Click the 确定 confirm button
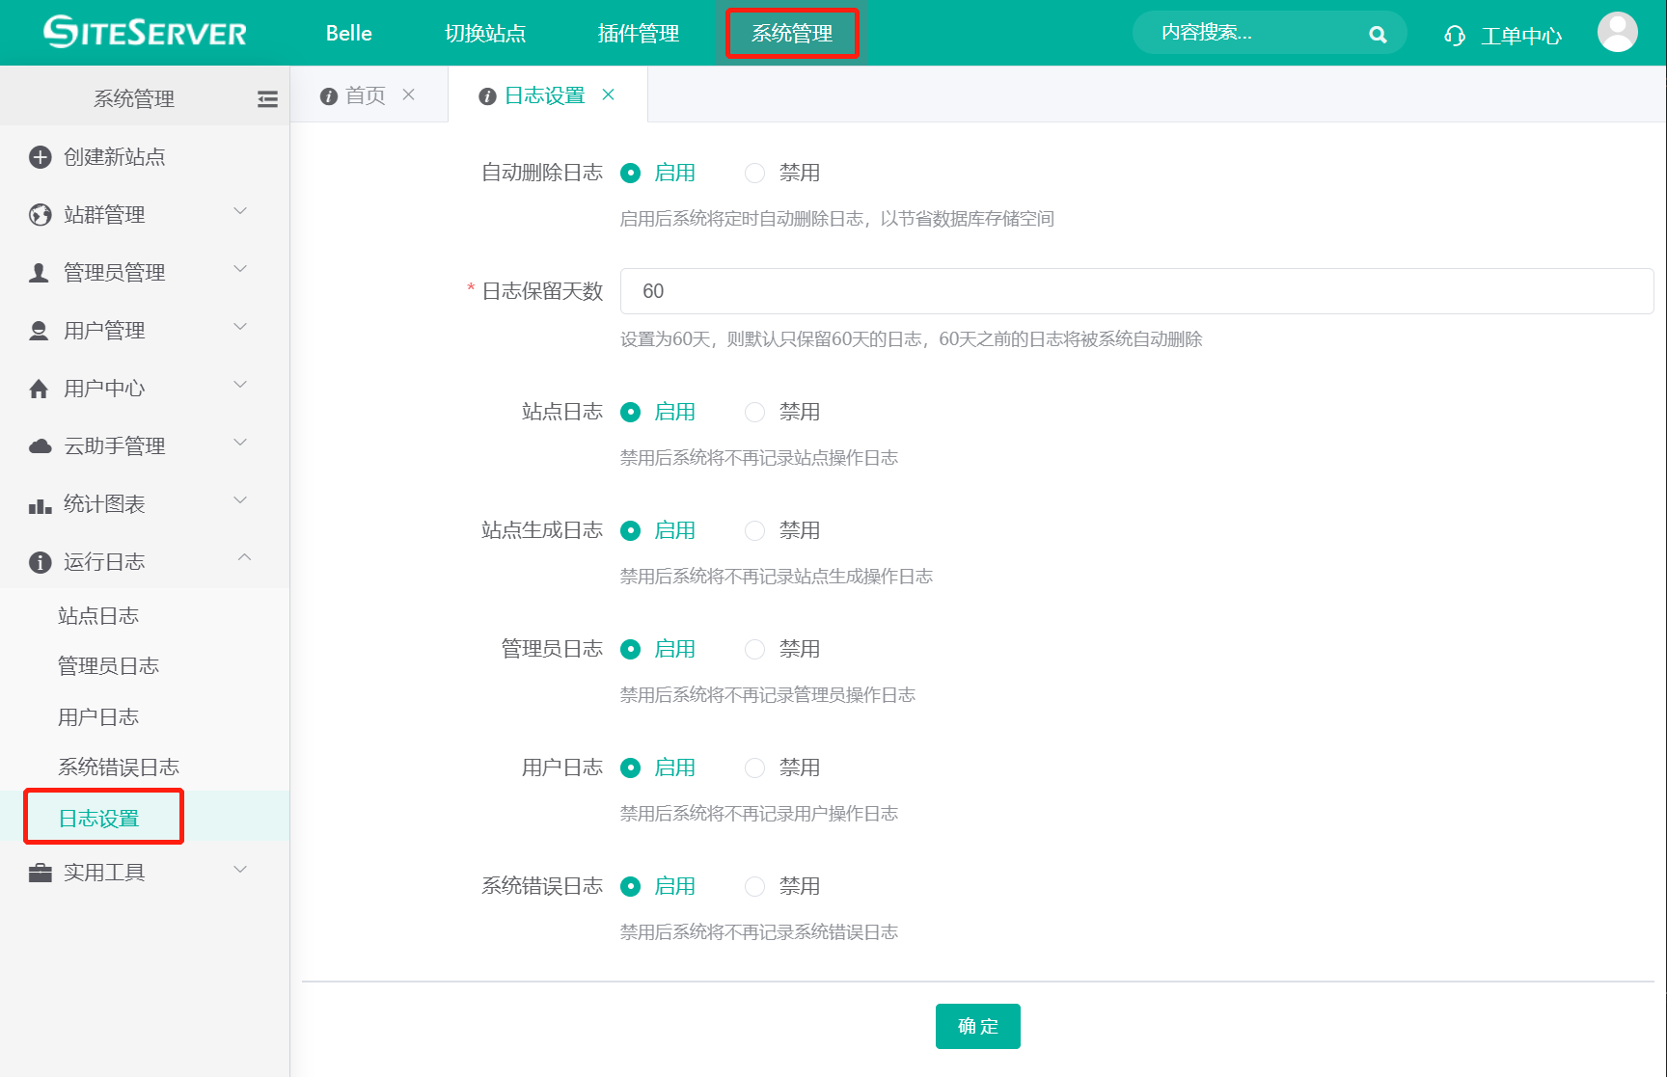Screen dimensions: 1667x1077 pyautogui.click(x=977, y=1026)
